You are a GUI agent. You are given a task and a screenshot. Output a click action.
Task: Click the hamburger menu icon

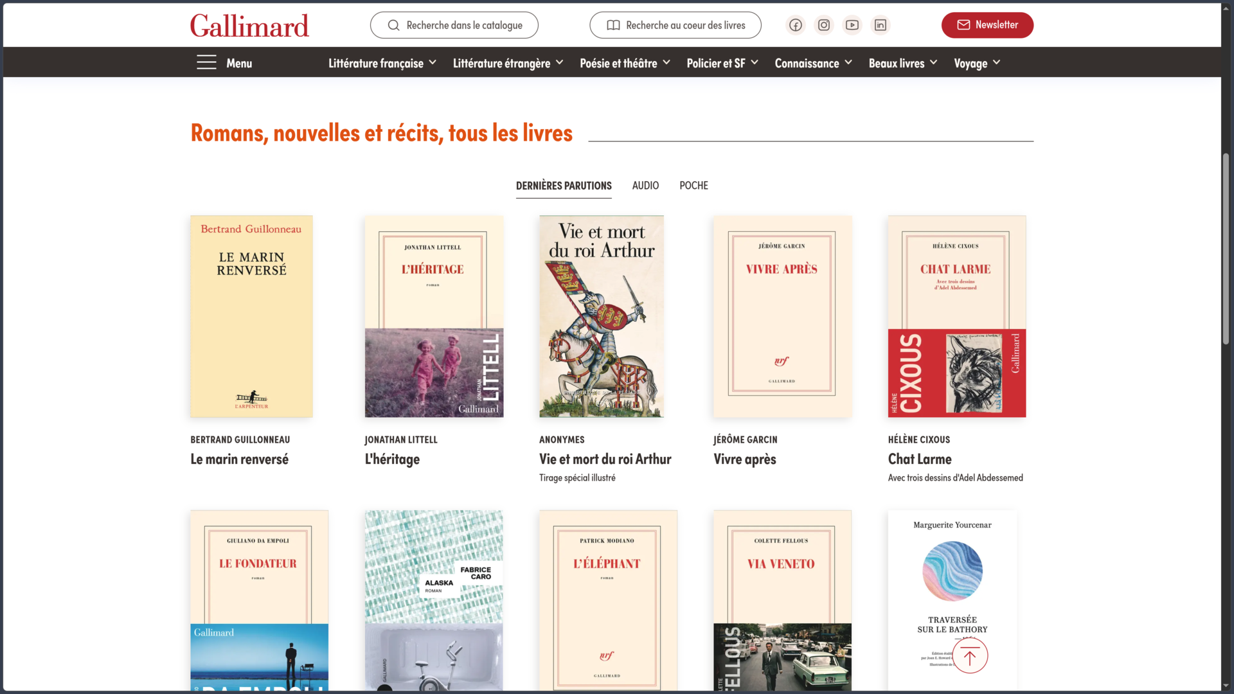[206, 62]
